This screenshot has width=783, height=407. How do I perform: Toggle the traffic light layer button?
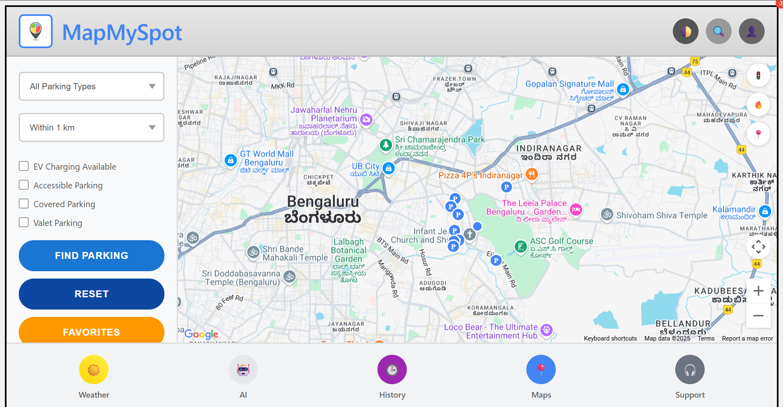tap(759, 75)
